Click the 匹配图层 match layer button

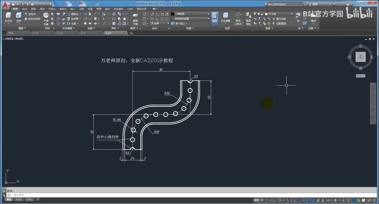point(281,24)
